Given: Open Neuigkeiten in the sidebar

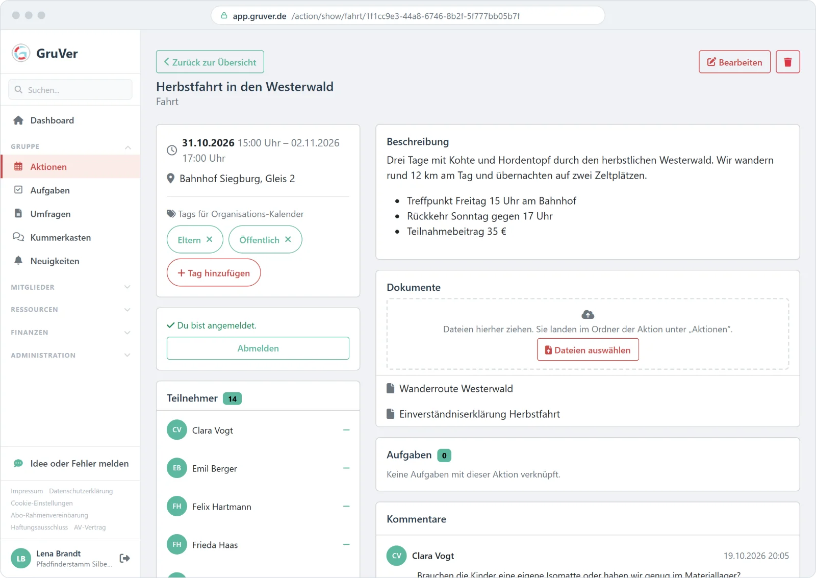Looking at the screenshot, I should pos(70,261).
